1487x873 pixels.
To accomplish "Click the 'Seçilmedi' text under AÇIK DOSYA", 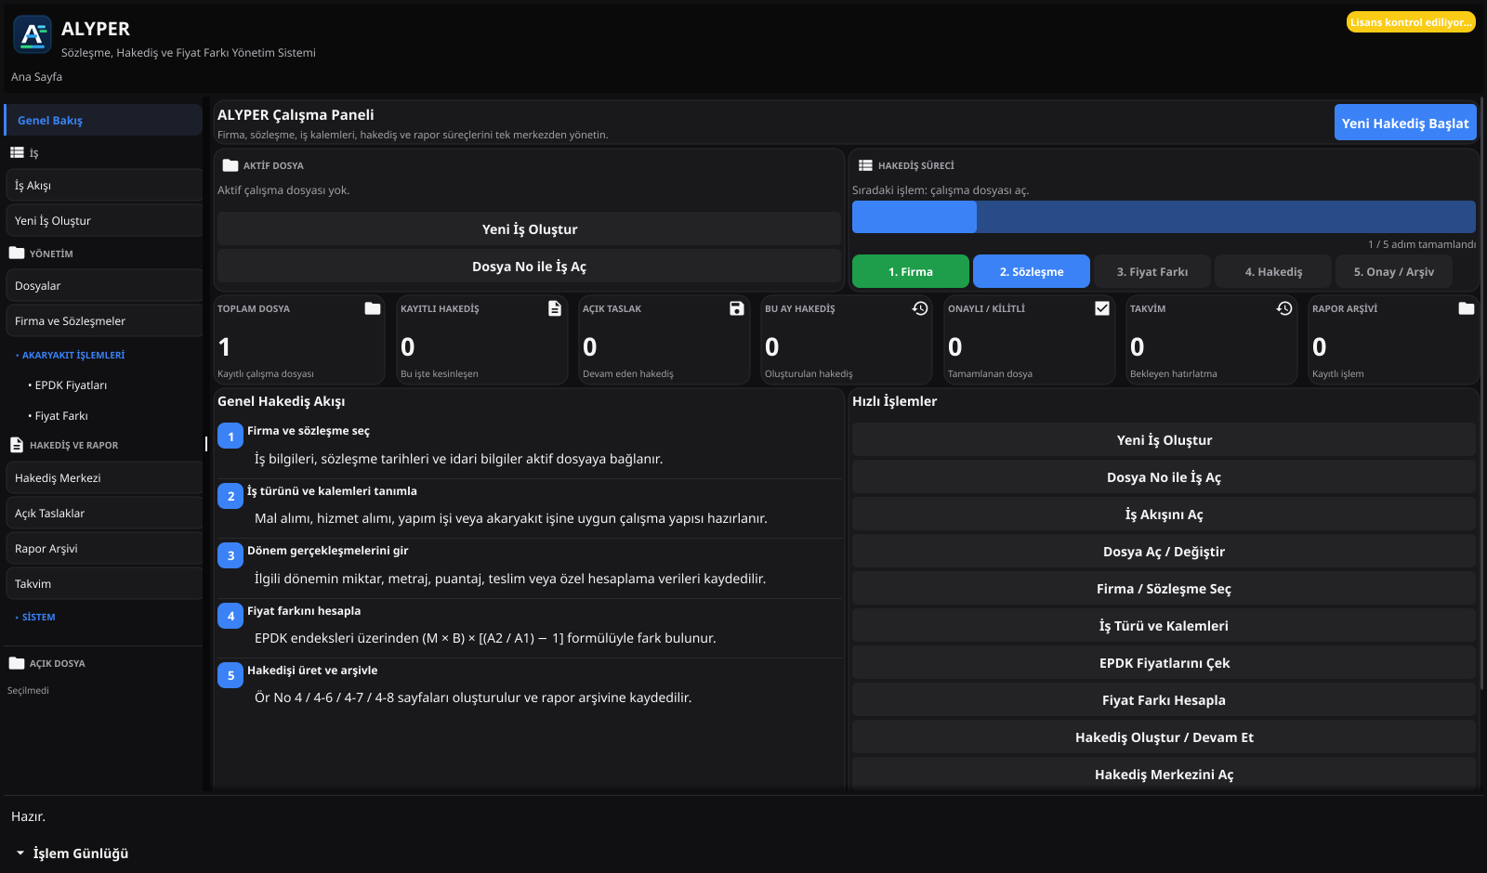I will [x=28, y=690].
